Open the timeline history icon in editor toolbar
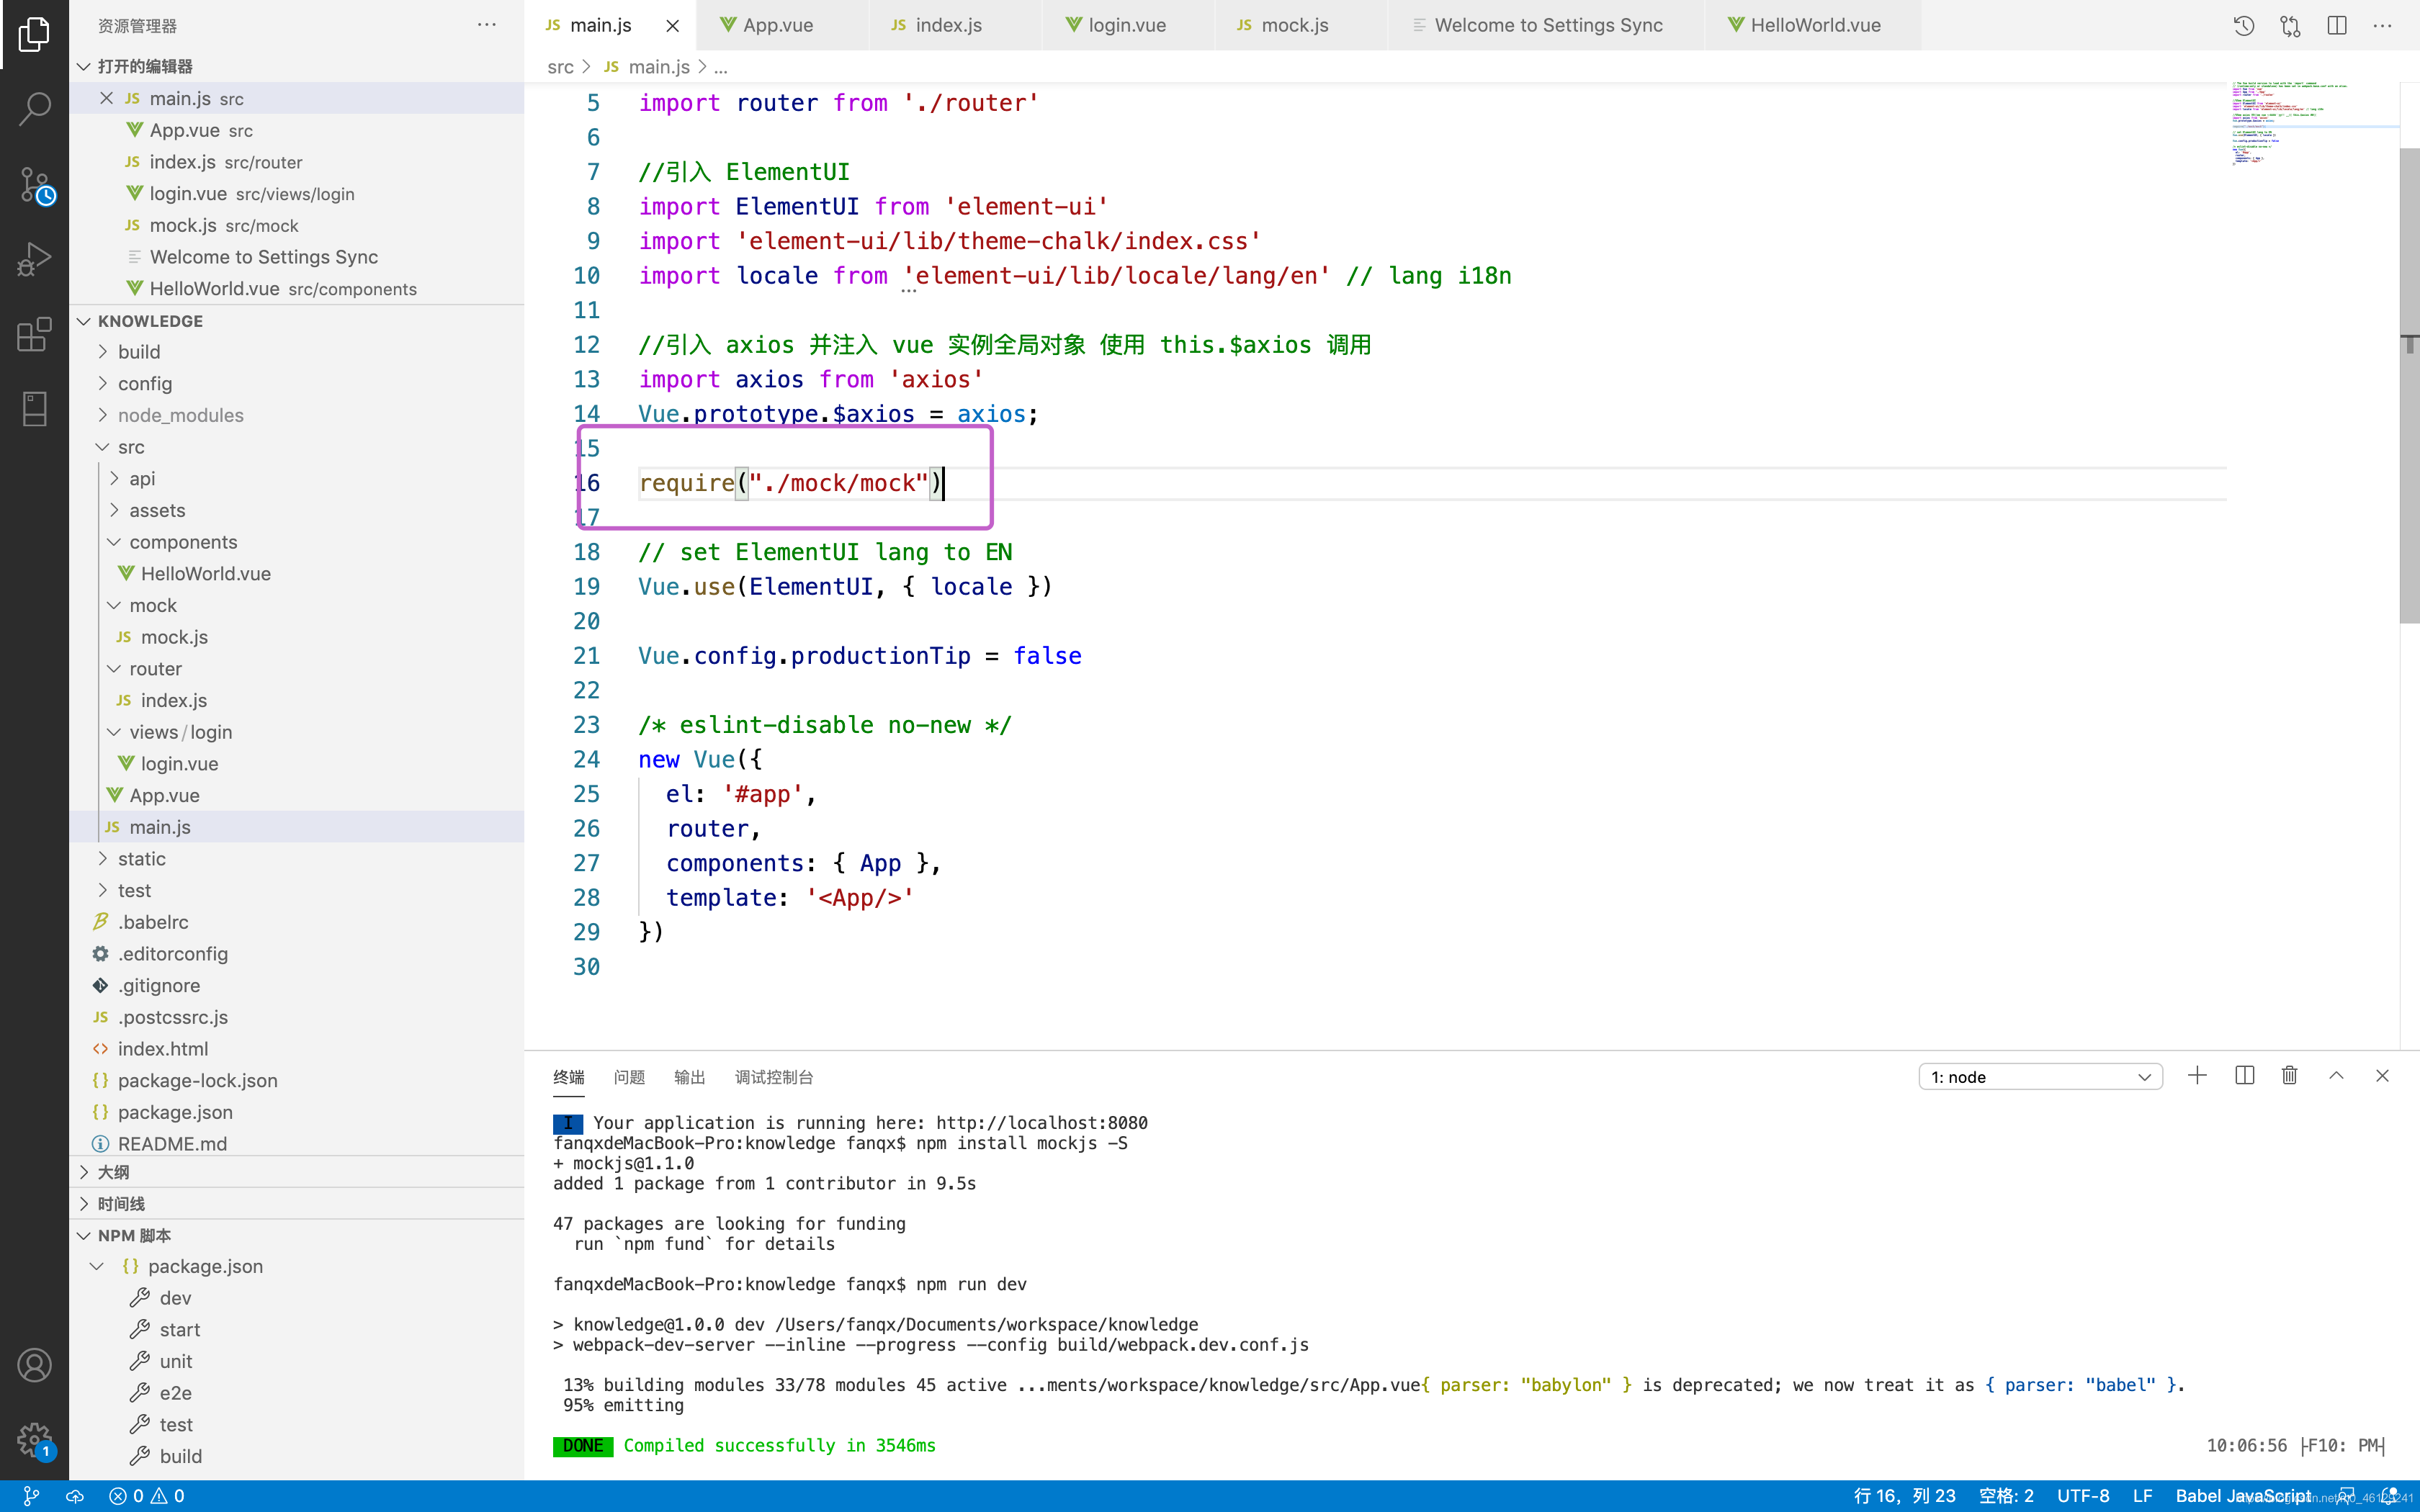The image size is (2420, 1512). (x=2244, y=26)
